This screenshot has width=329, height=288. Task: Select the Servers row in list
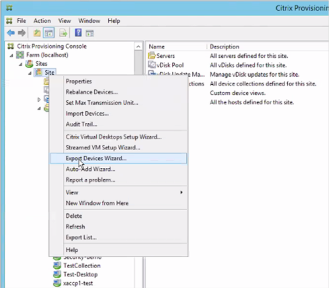point(165,56)
